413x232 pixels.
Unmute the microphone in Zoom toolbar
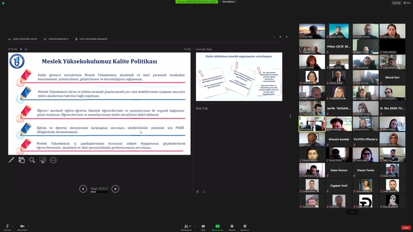7,226
